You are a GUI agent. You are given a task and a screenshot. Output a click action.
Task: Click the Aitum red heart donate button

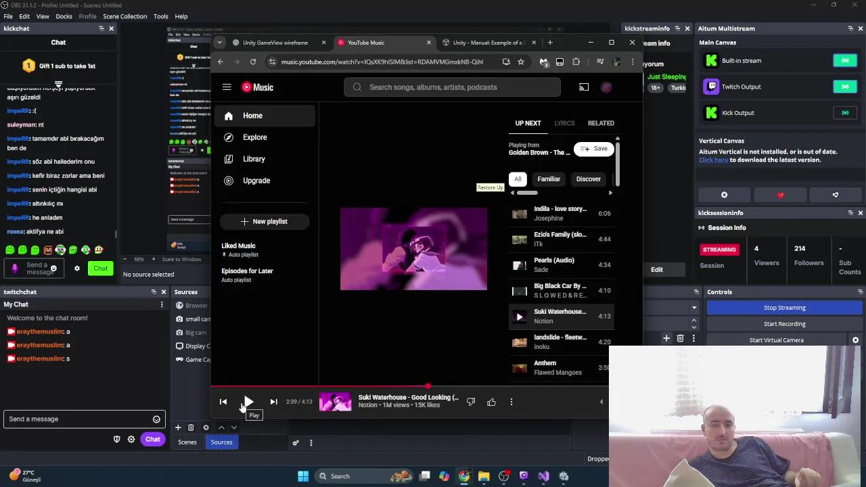(x=780, y=195)
